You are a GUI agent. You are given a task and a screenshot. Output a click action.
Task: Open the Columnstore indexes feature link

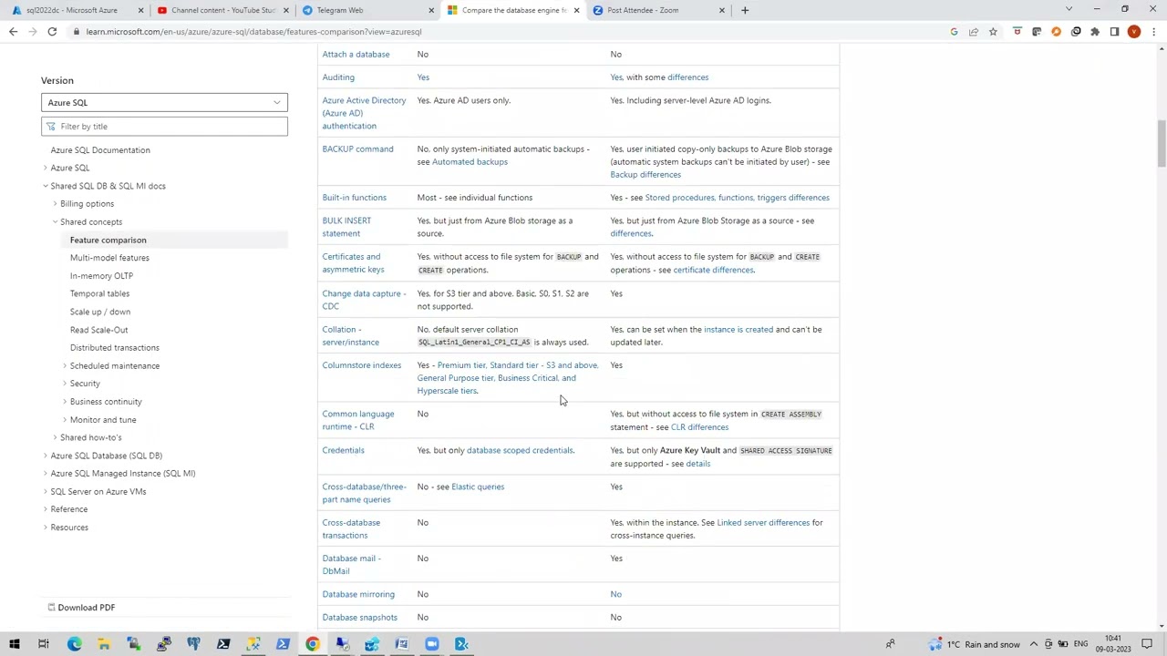click(361, 365)
